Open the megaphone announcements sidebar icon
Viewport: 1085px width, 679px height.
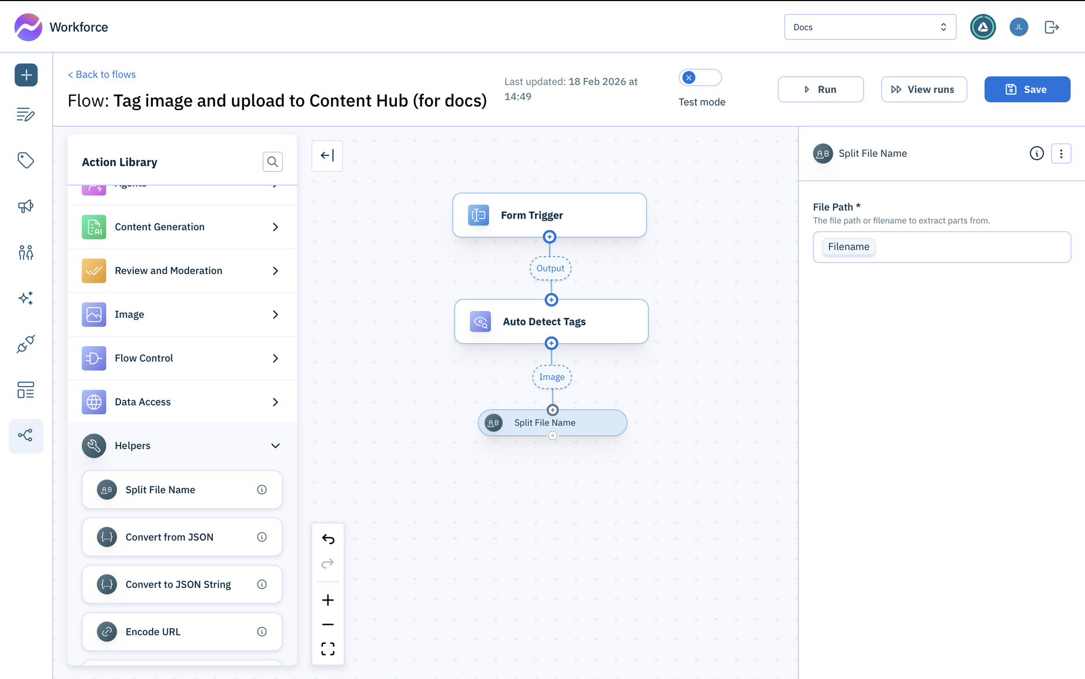point(26,206)
